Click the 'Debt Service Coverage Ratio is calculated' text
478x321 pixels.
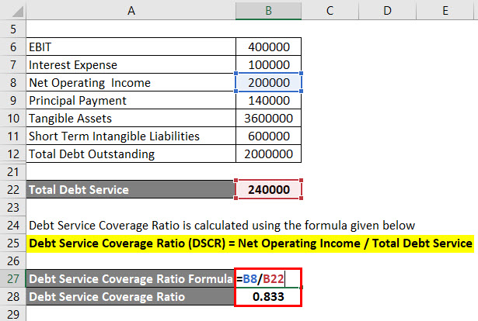click(x=222, y=226)
